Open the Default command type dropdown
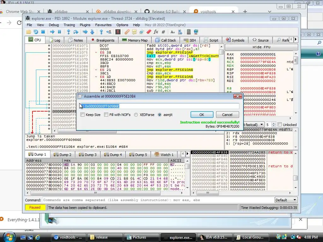The height and width of the screenshot is (242, 323). pos(286,200)
